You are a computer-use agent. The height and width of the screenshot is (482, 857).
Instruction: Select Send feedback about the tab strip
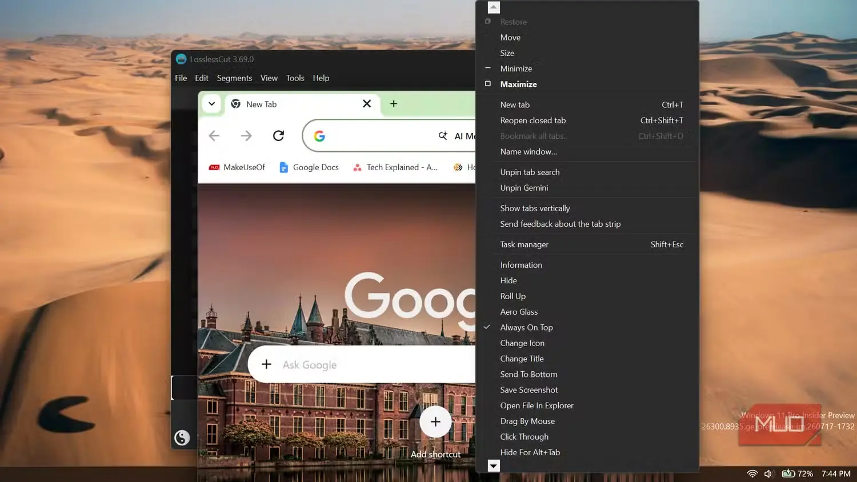point(587,224)
